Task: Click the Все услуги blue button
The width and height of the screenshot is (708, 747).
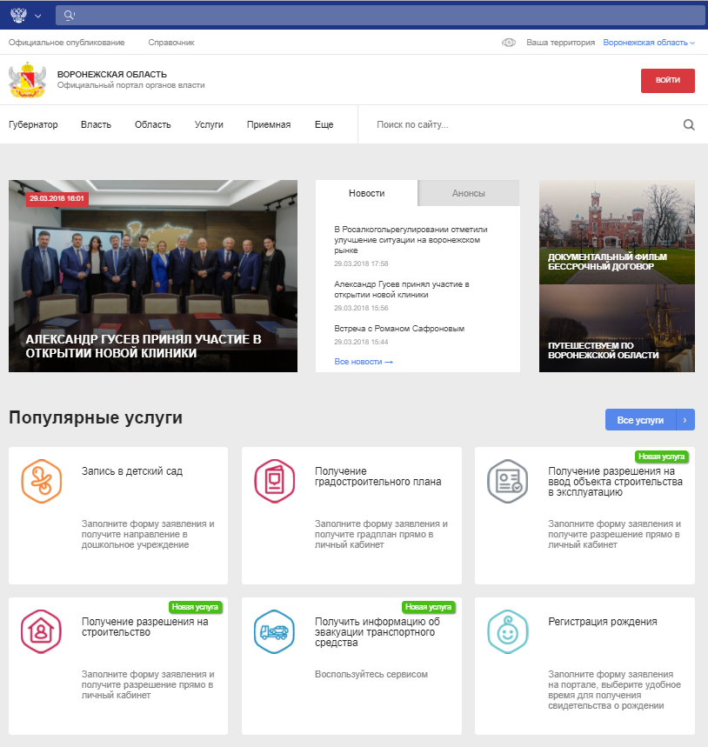Action: click(640, 420)
